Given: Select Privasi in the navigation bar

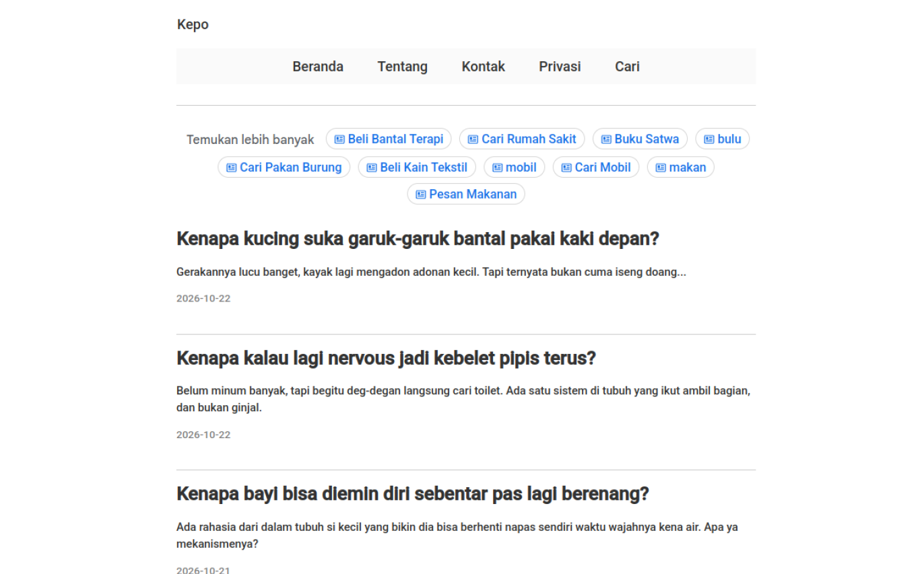Looking at the screenshot, I should click(560, 67).
